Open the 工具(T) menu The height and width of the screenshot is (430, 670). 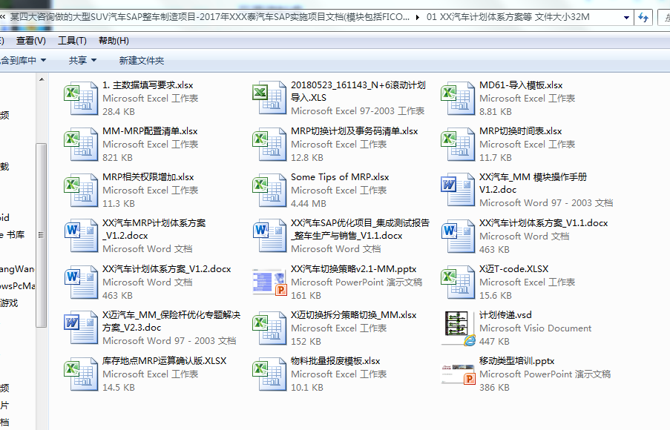coord(72,41)
